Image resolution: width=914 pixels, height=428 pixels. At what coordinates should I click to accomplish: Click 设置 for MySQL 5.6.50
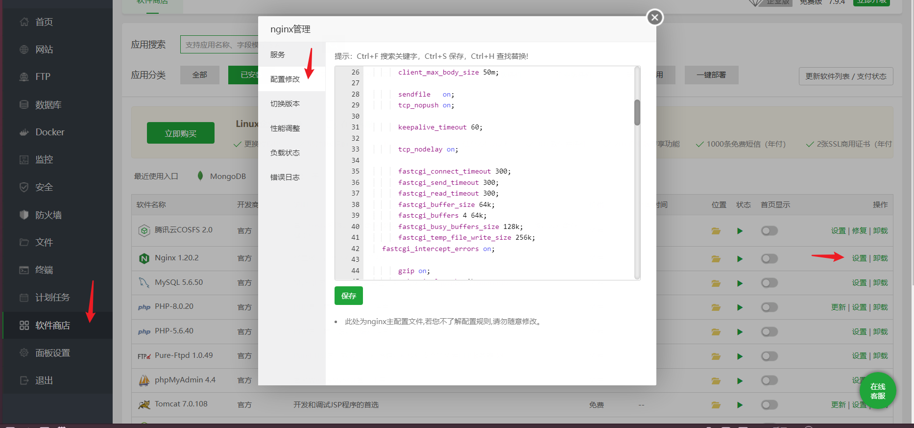(859, 283)
